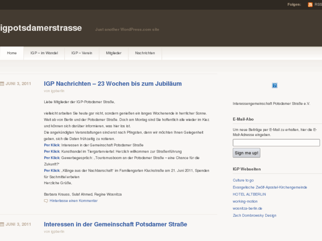Click the calendar icon beside the IGP Nachrichten post date

coord(2,84)
